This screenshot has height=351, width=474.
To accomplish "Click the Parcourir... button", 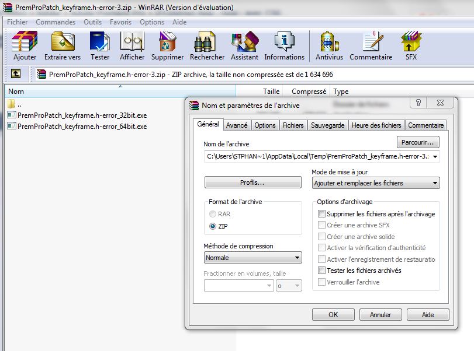I will pyautogui.click(x=418, y=142).
